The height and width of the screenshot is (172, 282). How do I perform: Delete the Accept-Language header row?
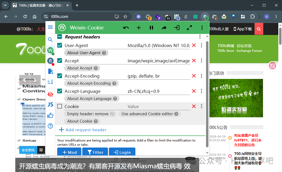(194, 91)
